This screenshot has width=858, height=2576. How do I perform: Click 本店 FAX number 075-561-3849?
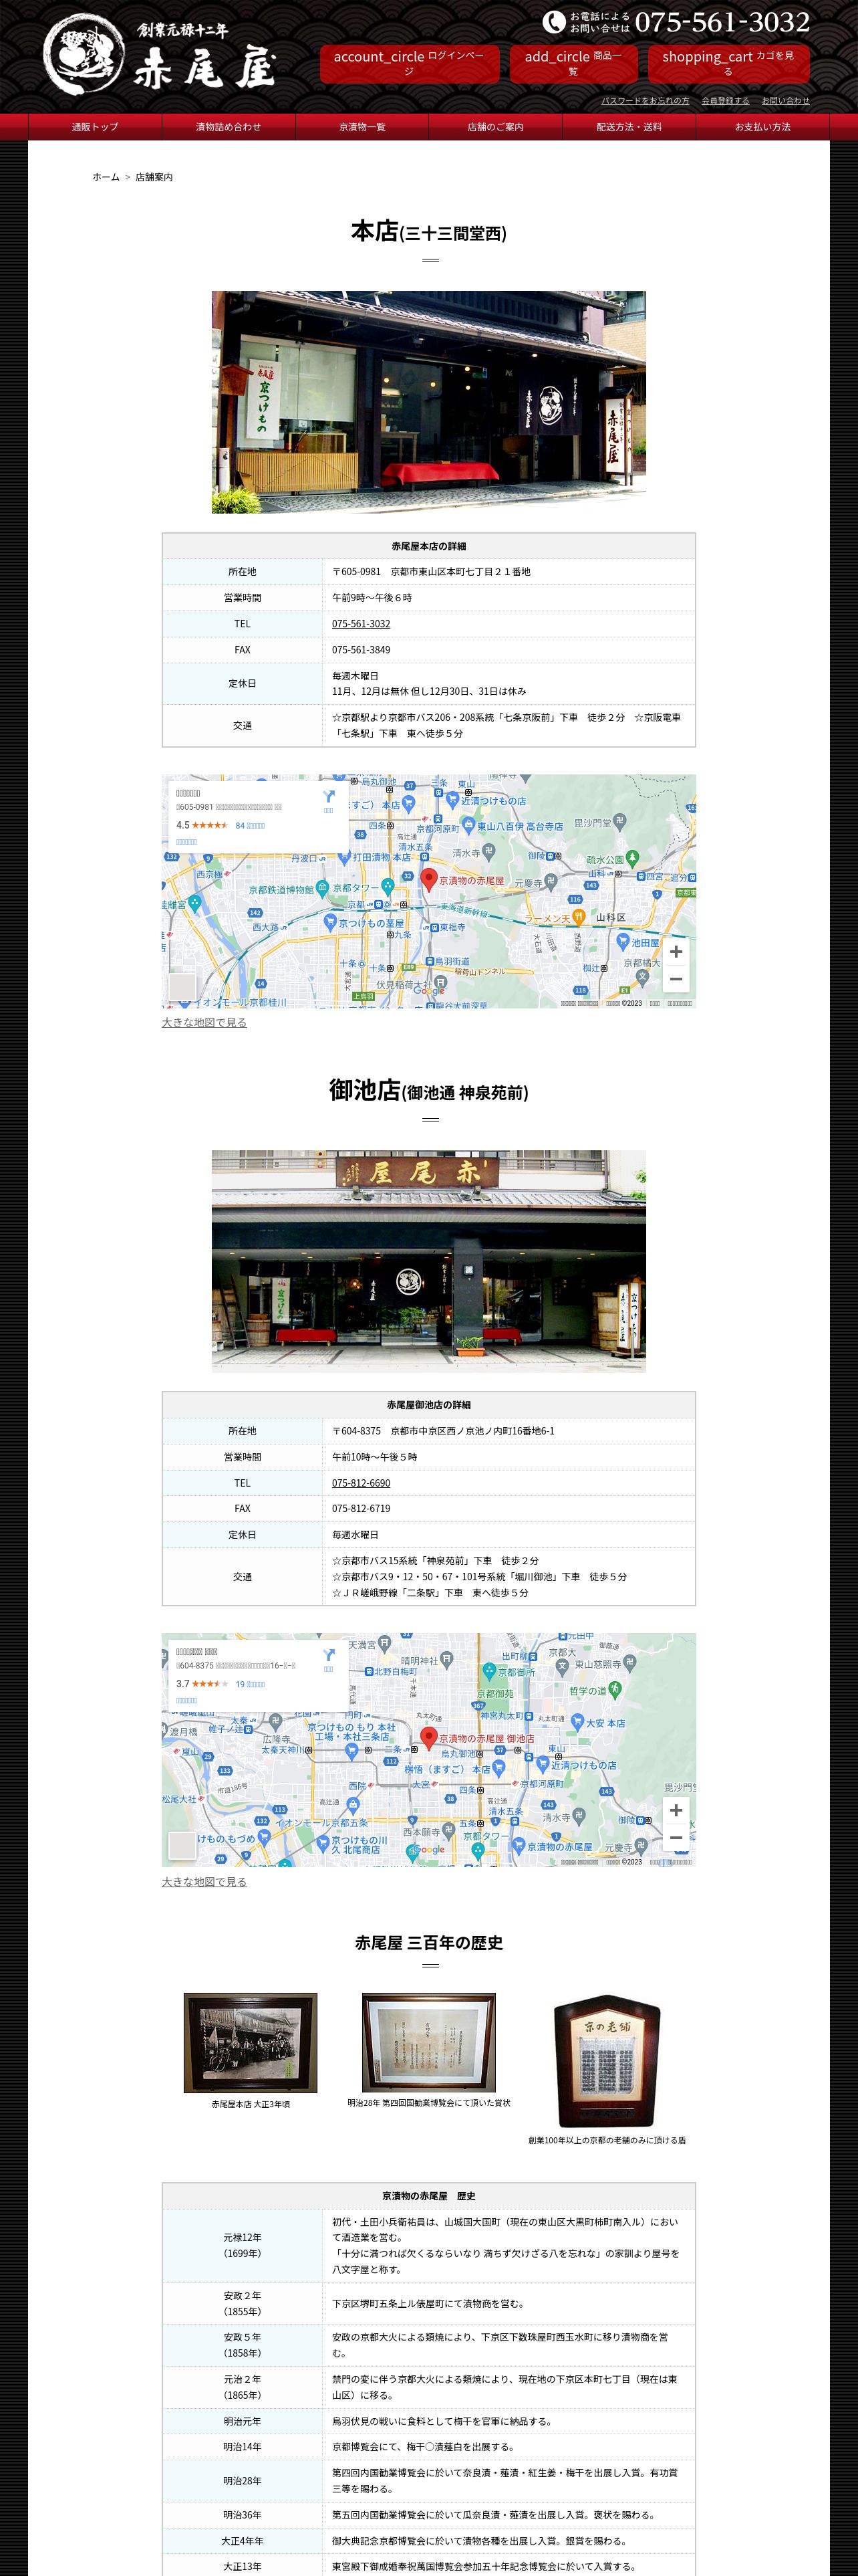tap(362, 650)
